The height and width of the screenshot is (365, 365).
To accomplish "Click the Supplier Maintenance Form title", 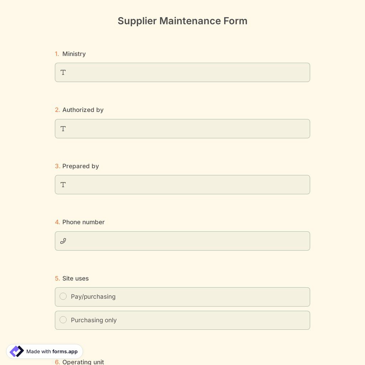I will [x=182, y=21].
